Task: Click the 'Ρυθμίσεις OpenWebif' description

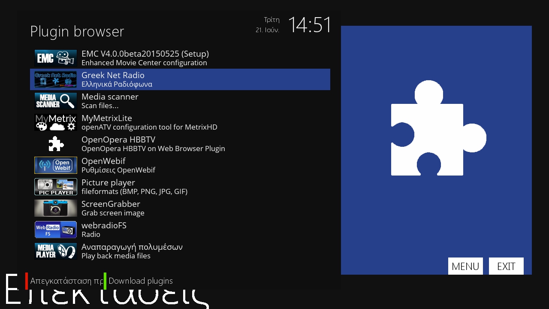Action: click(x=118, y=170)
